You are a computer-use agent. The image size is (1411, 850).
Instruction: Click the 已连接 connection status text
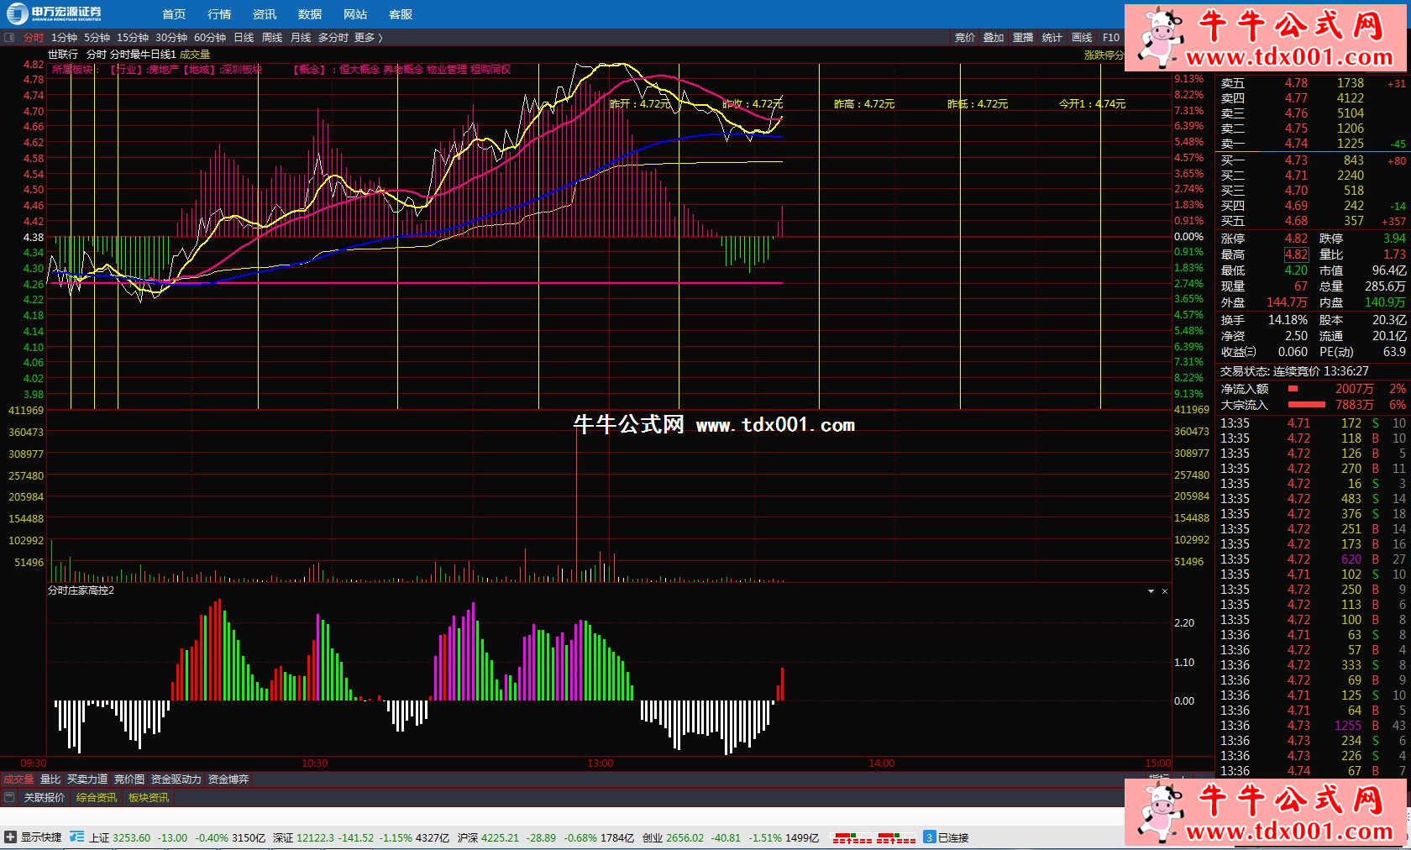953,837
